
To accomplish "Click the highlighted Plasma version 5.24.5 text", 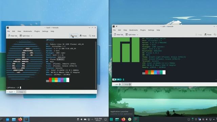I will click(x=60, y=59).
